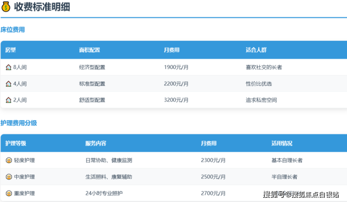The height and width of the screenshot is (202, 347).
Task: Click the icon beside 重度护理
Action: [x=8, y=193]
